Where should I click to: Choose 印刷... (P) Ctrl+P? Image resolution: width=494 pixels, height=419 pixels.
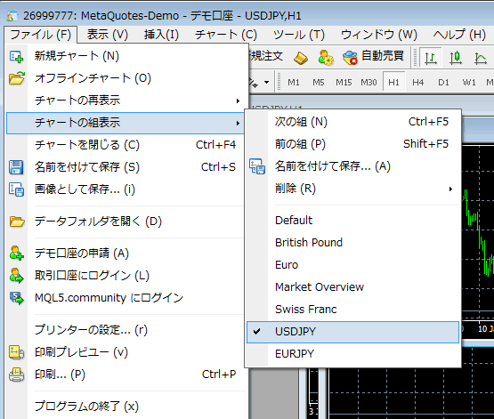pyautogui.click(x=126, y=375)
